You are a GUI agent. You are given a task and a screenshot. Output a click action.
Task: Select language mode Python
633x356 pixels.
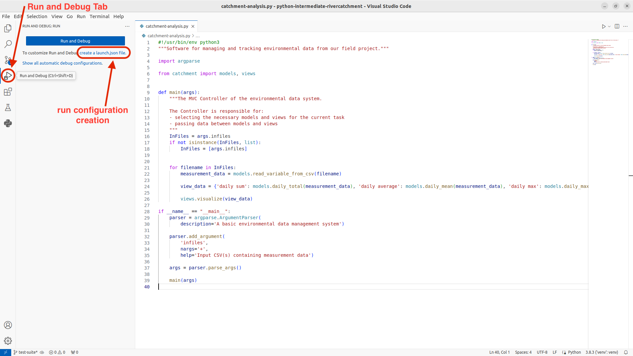(574, 352)
